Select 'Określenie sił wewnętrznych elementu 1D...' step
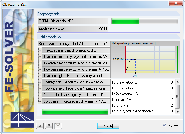Screen dimensions: 185x134 pyautogui.click(x=76, y=95)
